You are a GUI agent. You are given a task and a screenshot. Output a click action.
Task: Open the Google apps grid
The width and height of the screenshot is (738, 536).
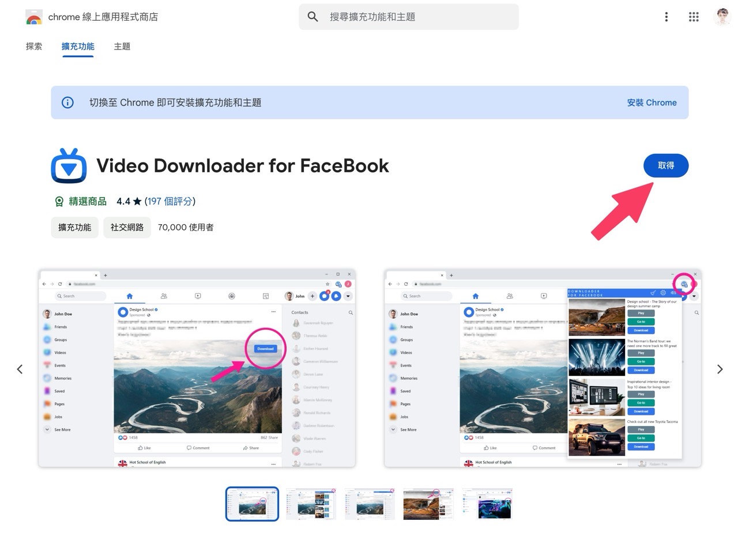694,17
